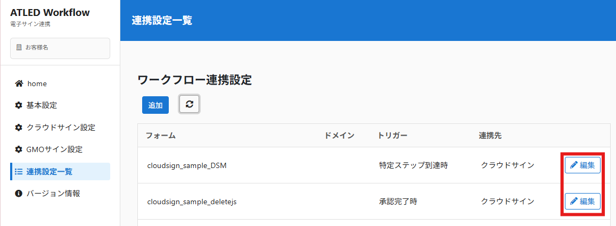This screenshot has height=226, width=616.
Task: Click クラウドサイン in the cloudsign_sample_DSM row
Action: point(507,165)
